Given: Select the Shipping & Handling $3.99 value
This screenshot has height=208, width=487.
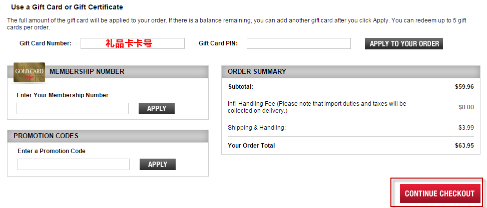Looking at the screenshot, I should coord(466,128).
